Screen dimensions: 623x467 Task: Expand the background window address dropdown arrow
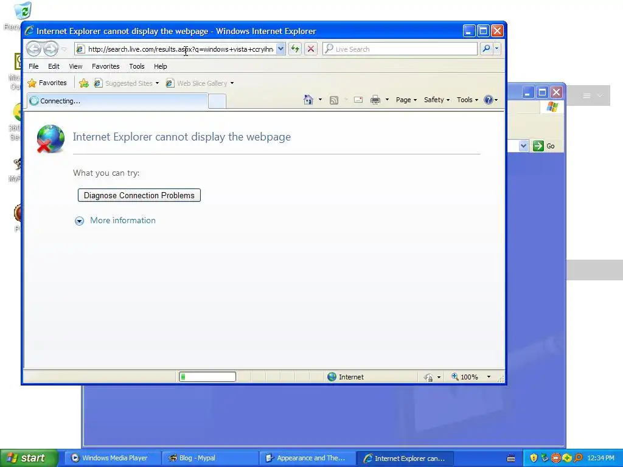[x=523, y=146]
